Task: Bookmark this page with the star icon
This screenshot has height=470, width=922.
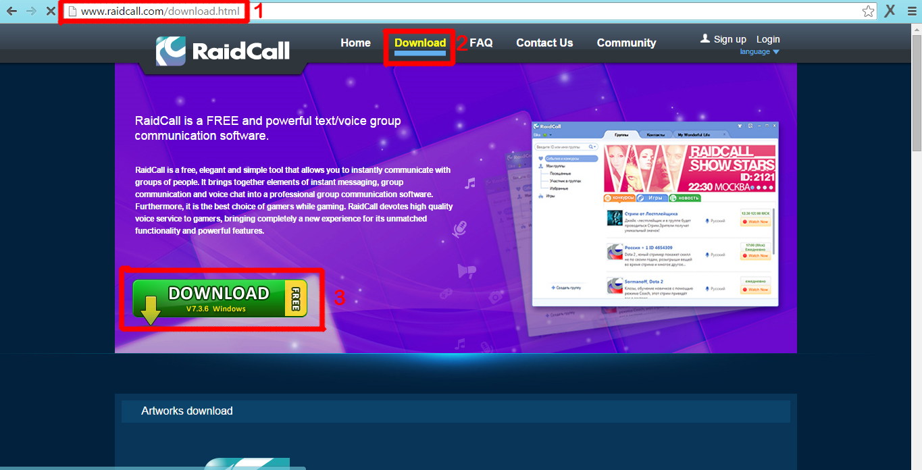Action: [869, 11]
